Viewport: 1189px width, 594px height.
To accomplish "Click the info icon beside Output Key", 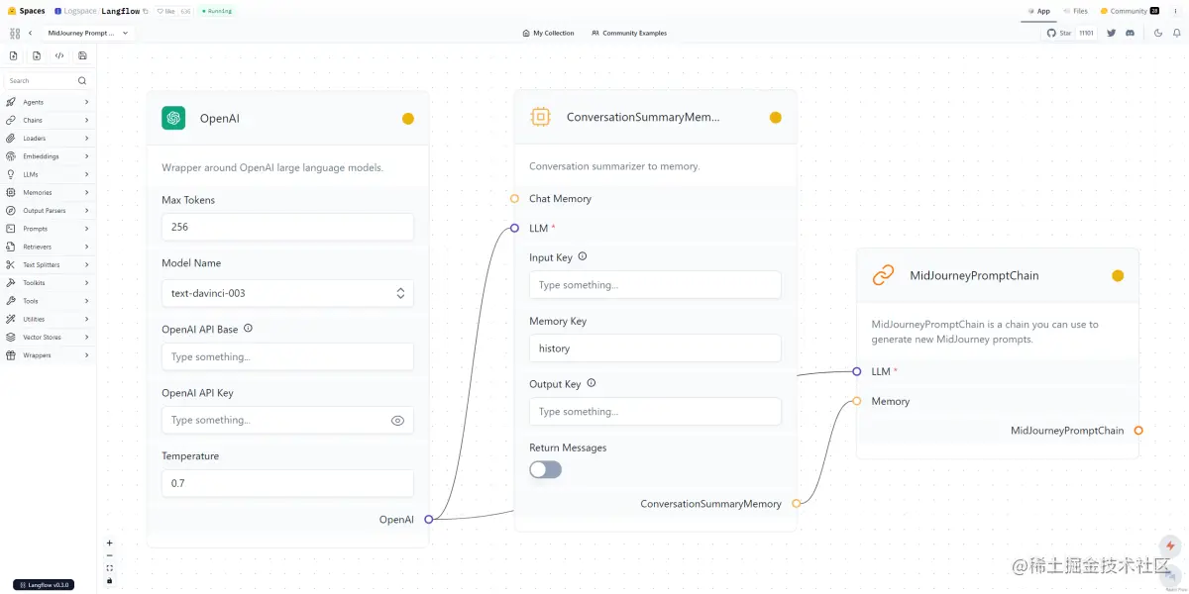I will coord(592,383).
